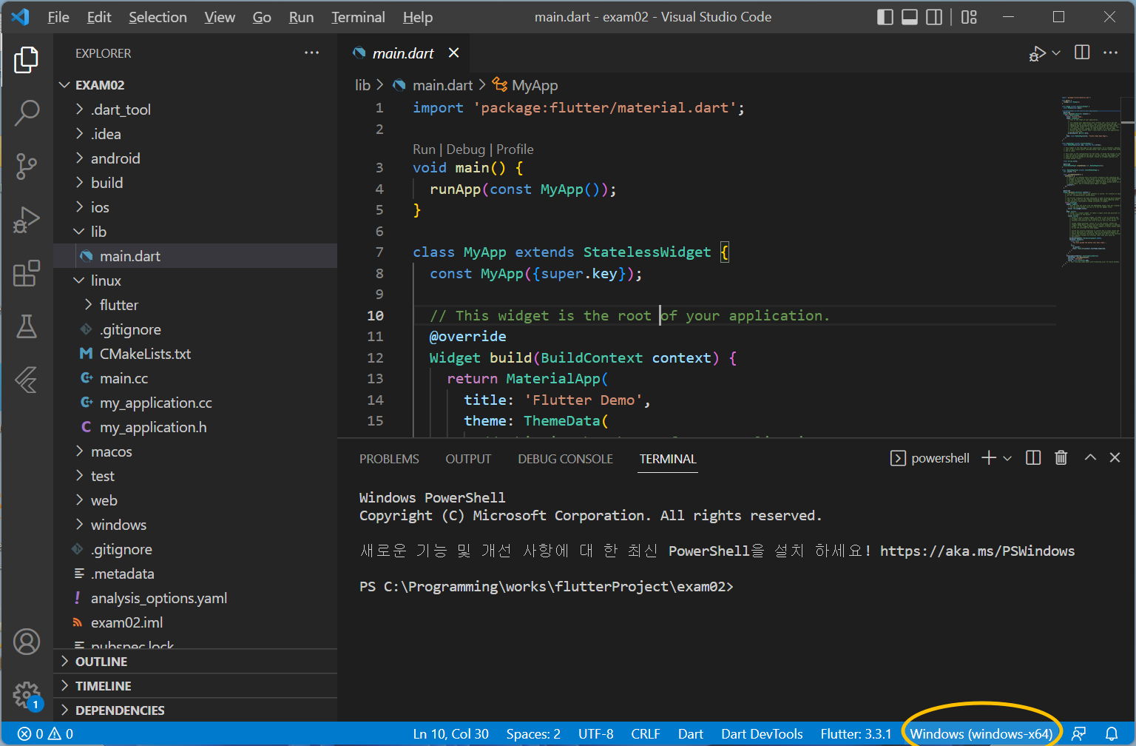
Task: Open the Flutter sidebar view
Action: pyautogui.click(x=27, y=380)
